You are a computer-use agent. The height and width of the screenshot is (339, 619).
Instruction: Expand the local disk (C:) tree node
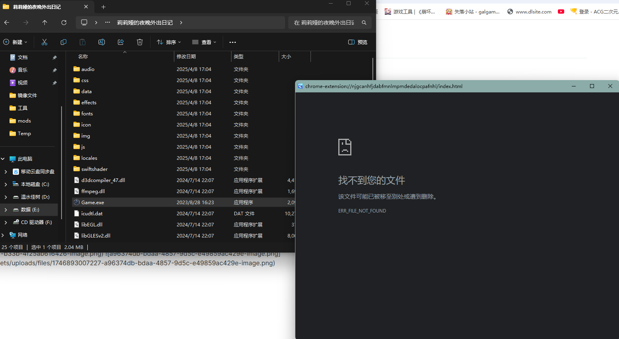tap(6, 184)
